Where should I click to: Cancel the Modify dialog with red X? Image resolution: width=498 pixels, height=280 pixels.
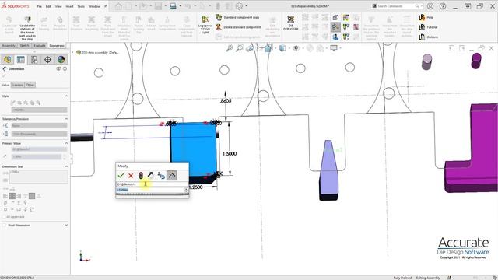point(131,175)
